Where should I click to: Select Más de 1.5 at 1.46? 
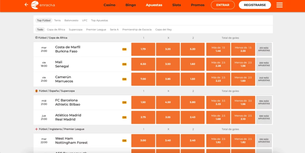(218, 49)
